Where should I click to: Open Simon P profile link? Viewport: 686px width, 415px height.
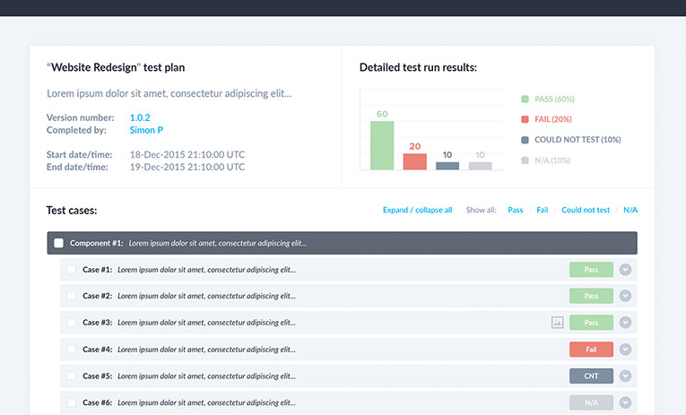[146, 130]
